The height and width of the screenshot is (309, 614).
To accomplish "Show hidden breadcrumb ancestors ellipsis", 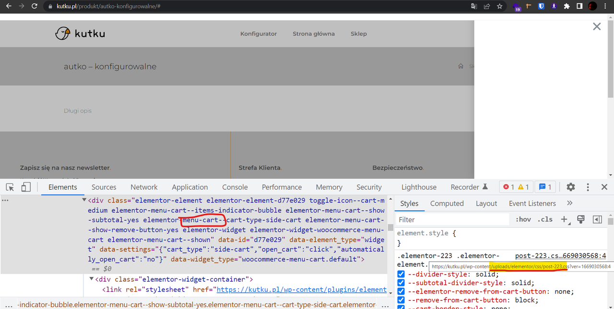I will click(x=9, y=305).
